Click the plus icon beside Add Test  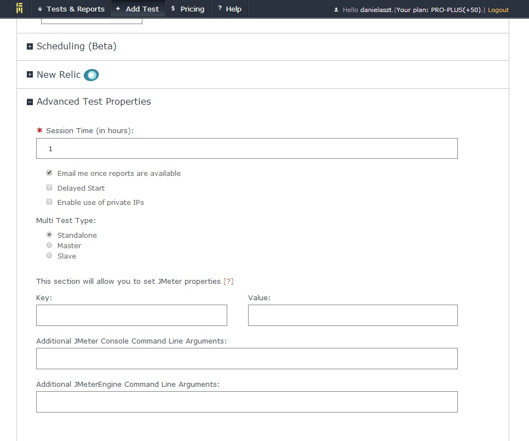tap(118, 9)
